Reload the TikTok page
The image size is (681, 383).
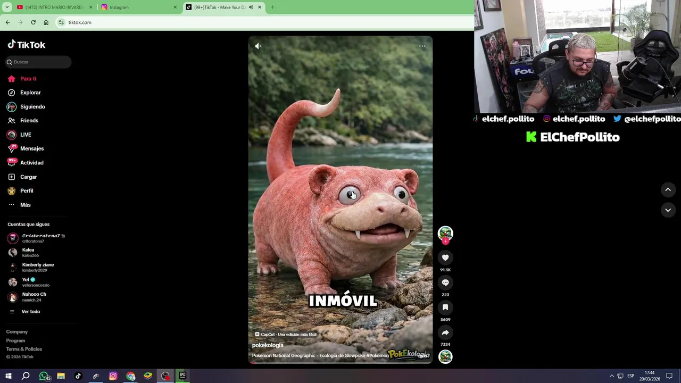tap(33, 22)
